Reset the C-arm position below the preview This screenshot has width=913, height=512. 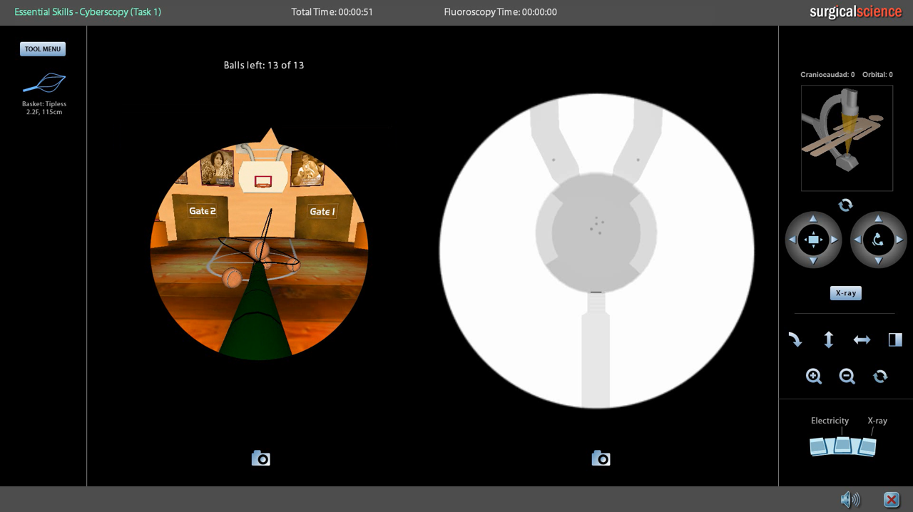(845, 205)
